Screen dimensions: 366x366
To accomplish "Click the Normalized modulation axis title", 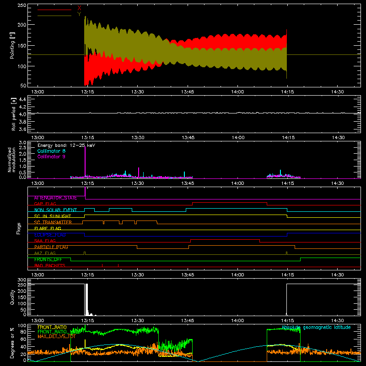I will coord(11,160).
